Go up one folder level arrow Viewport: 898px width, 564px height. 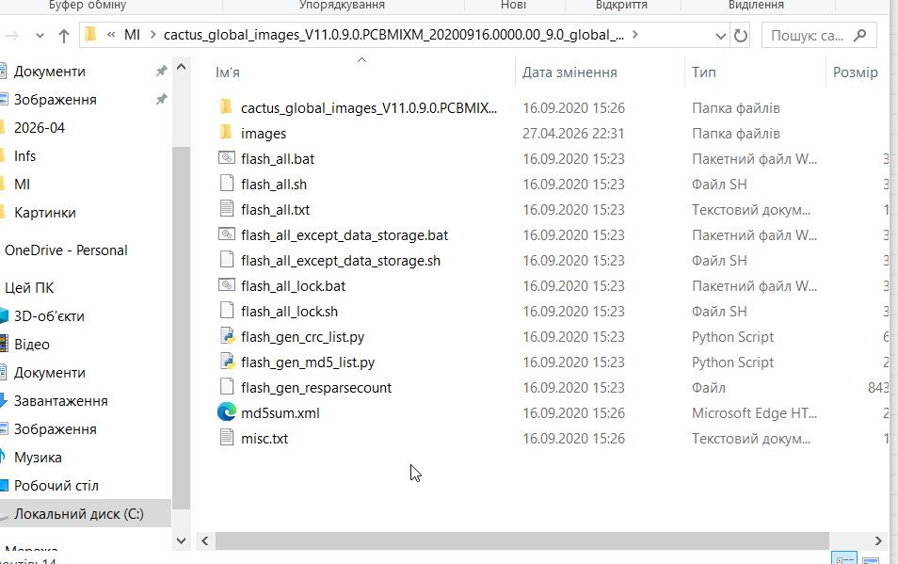pyautogui.click(x=64, y=36)
